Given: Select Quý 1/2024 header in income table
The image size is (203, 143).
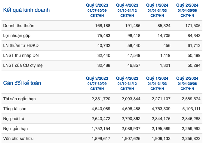Looking at the screenshot, I should tap(157, 5).
